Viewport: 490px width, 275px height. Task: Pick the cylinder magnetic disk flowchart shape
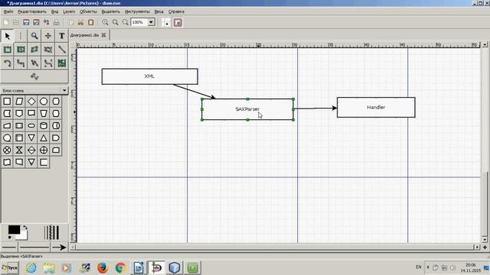point(44,125)
